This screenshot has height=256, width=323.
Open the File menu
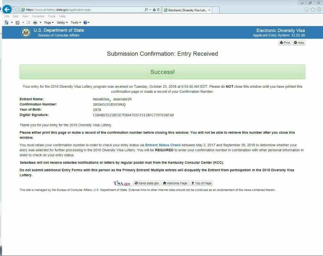coord(7,16)
